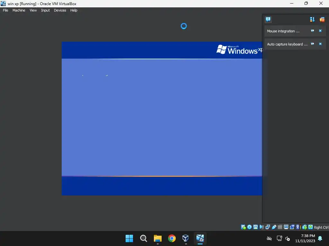Click the audio indicator icon
This screenshot has height=246, width=329.
click(262, 227)
